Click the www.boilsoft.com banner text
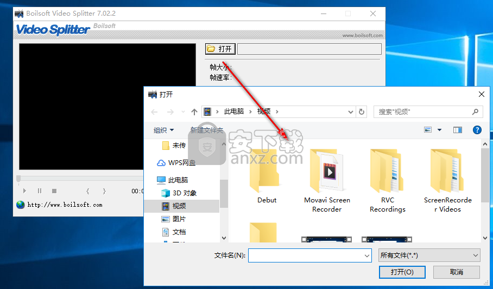Screen dimensions: 493x289 363,35
